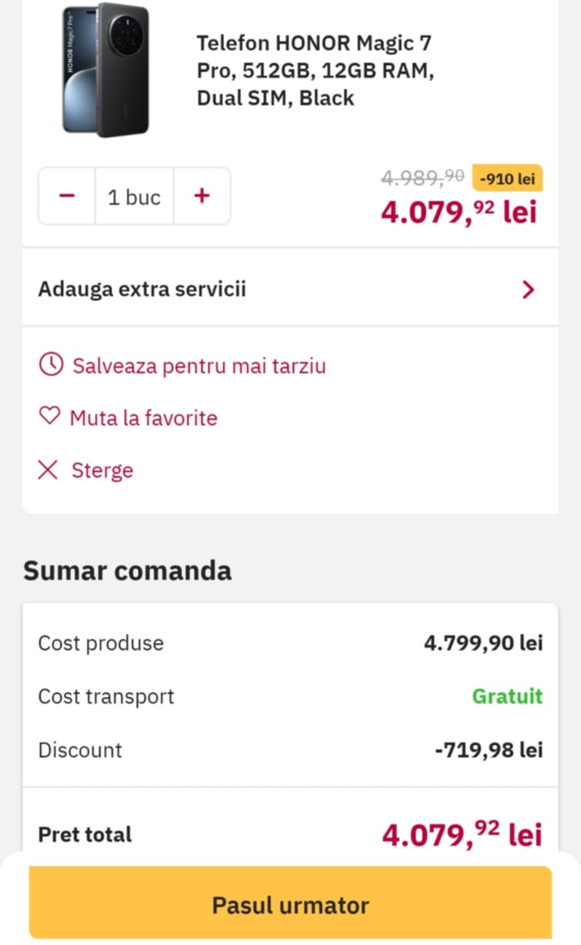Screen dimensions: 581x945
Task: Expand extra services with the right chevron
Action: click(528, 290)
